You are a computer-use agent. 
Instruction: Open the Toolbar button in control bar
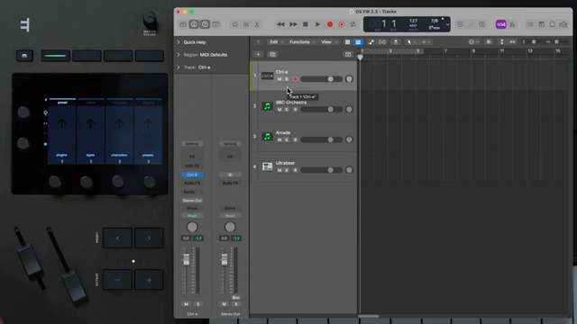pos(216,24)
